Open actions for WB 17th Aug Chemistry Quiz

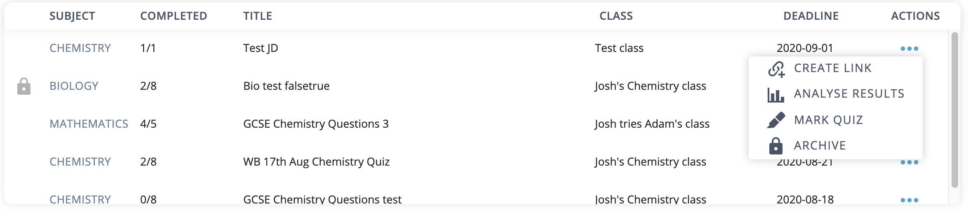[x=909, y=162]
